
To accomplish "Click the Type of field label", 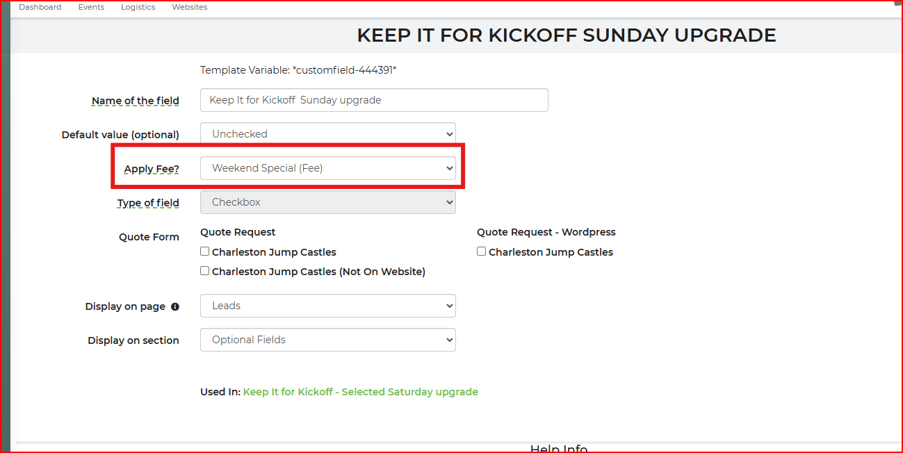I will [148, 203].
